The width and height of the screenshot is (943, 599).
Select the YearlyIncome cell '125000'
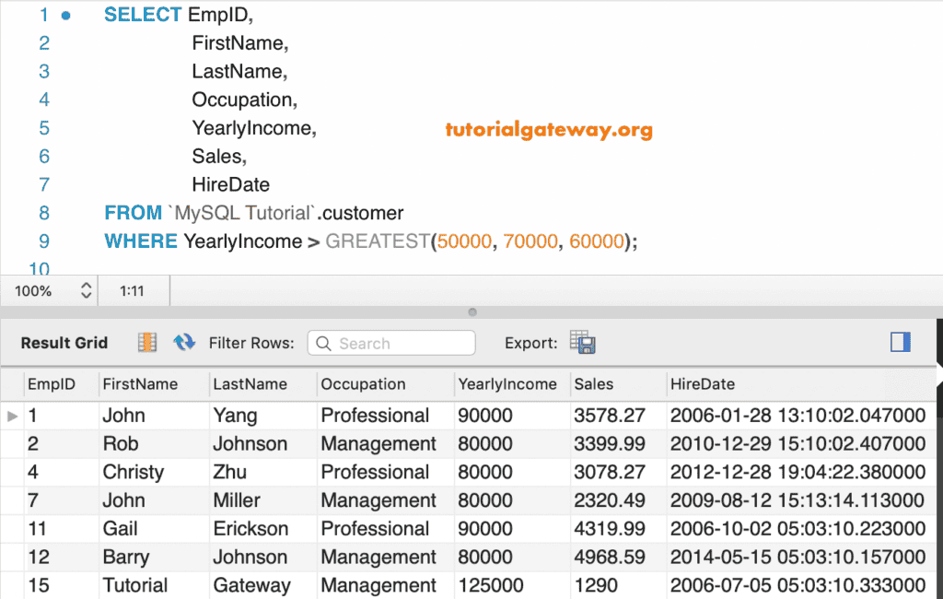(x=491, y=585)
